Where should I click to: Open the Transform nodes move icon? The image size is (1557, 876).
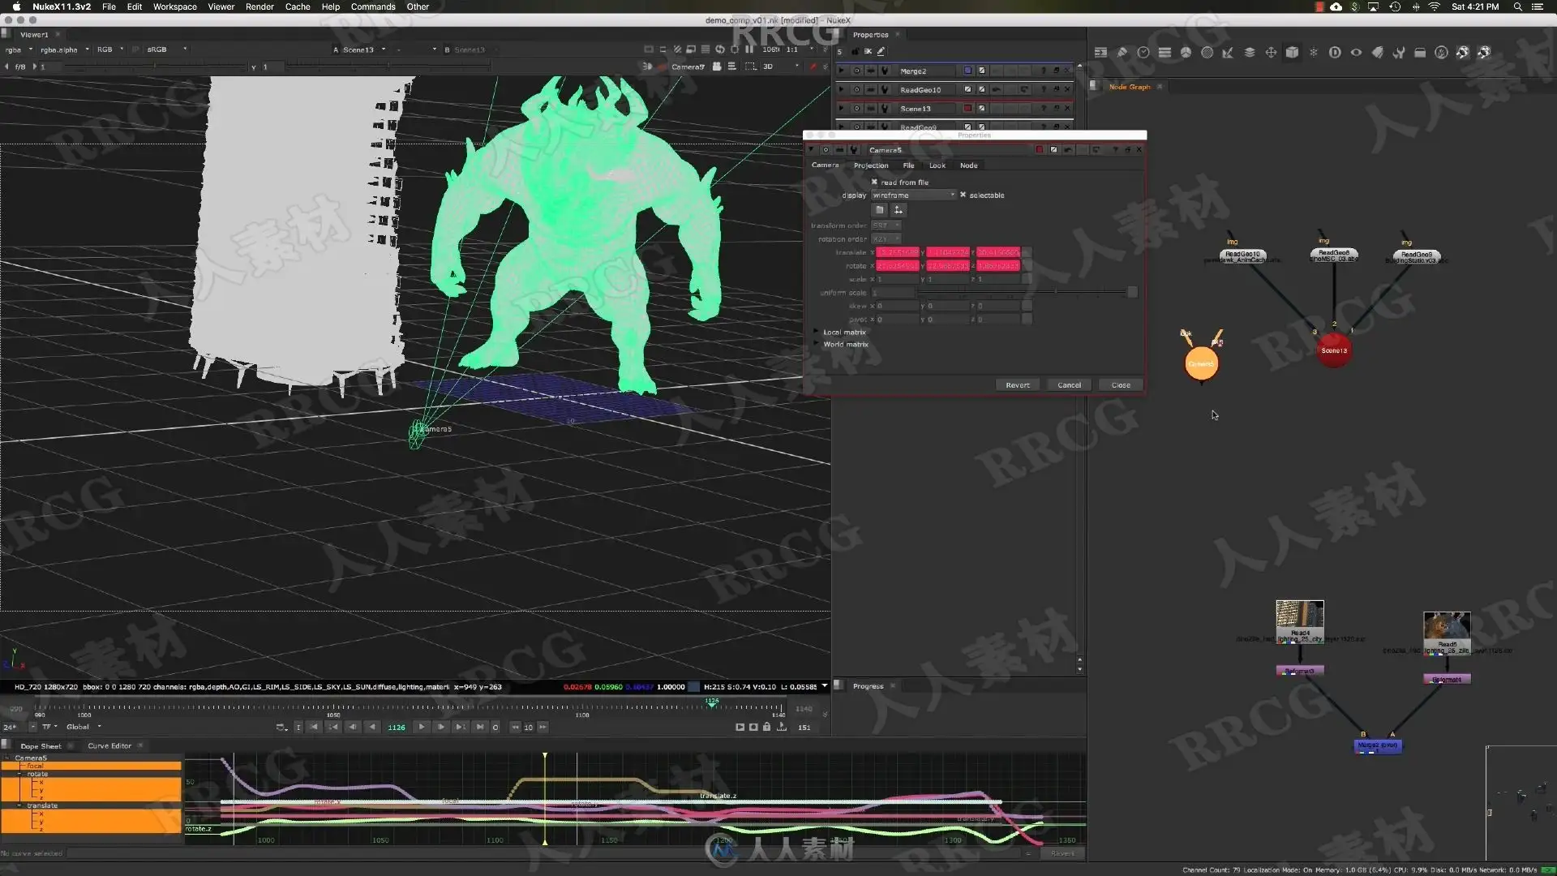click(1271, 52)
